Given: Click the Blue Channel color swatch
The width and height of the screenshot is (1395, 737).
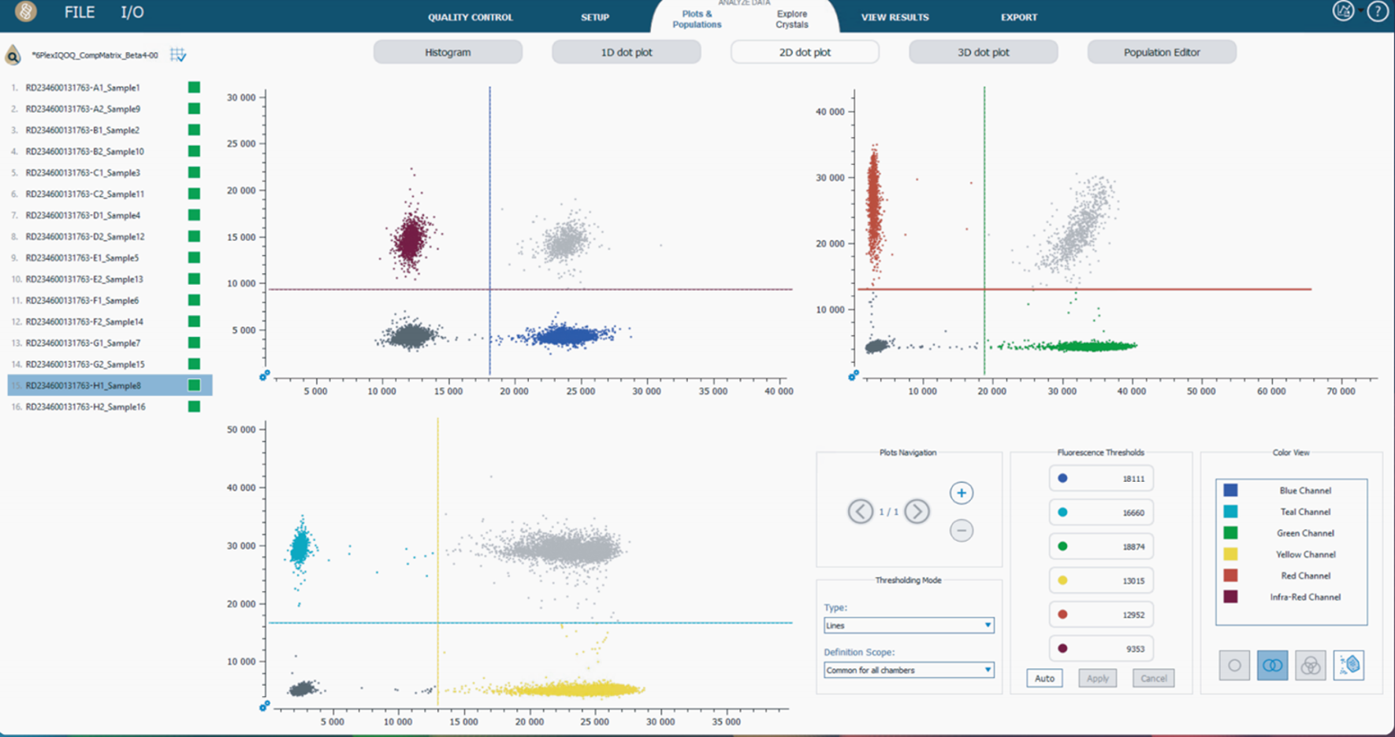Looking at the screenshot, I should (x=1230, y=491).
